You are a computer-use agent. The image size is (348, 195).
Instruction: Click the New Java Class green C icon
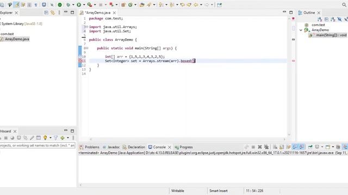[130, 5]
